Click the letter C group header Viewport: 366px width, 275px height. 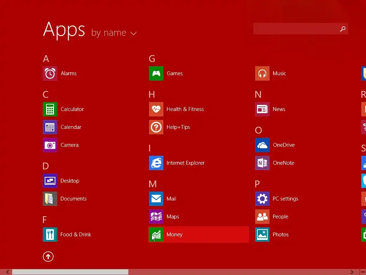(x=46, y=95)
